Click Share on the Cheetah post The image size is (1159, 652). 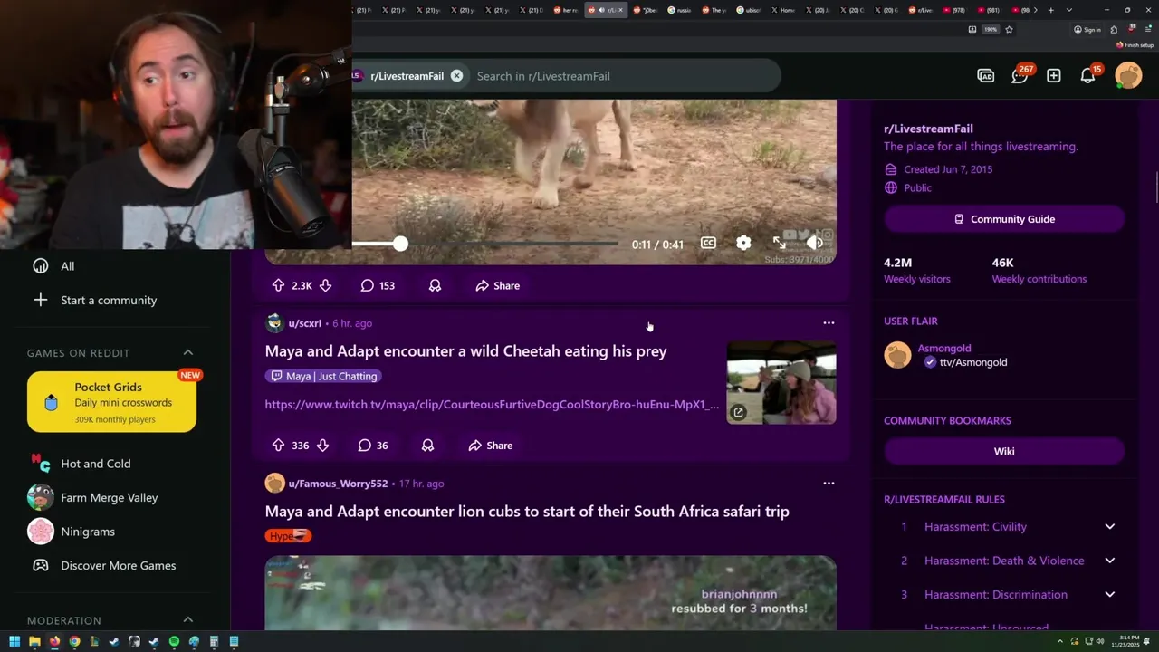(x=491, y=446)
